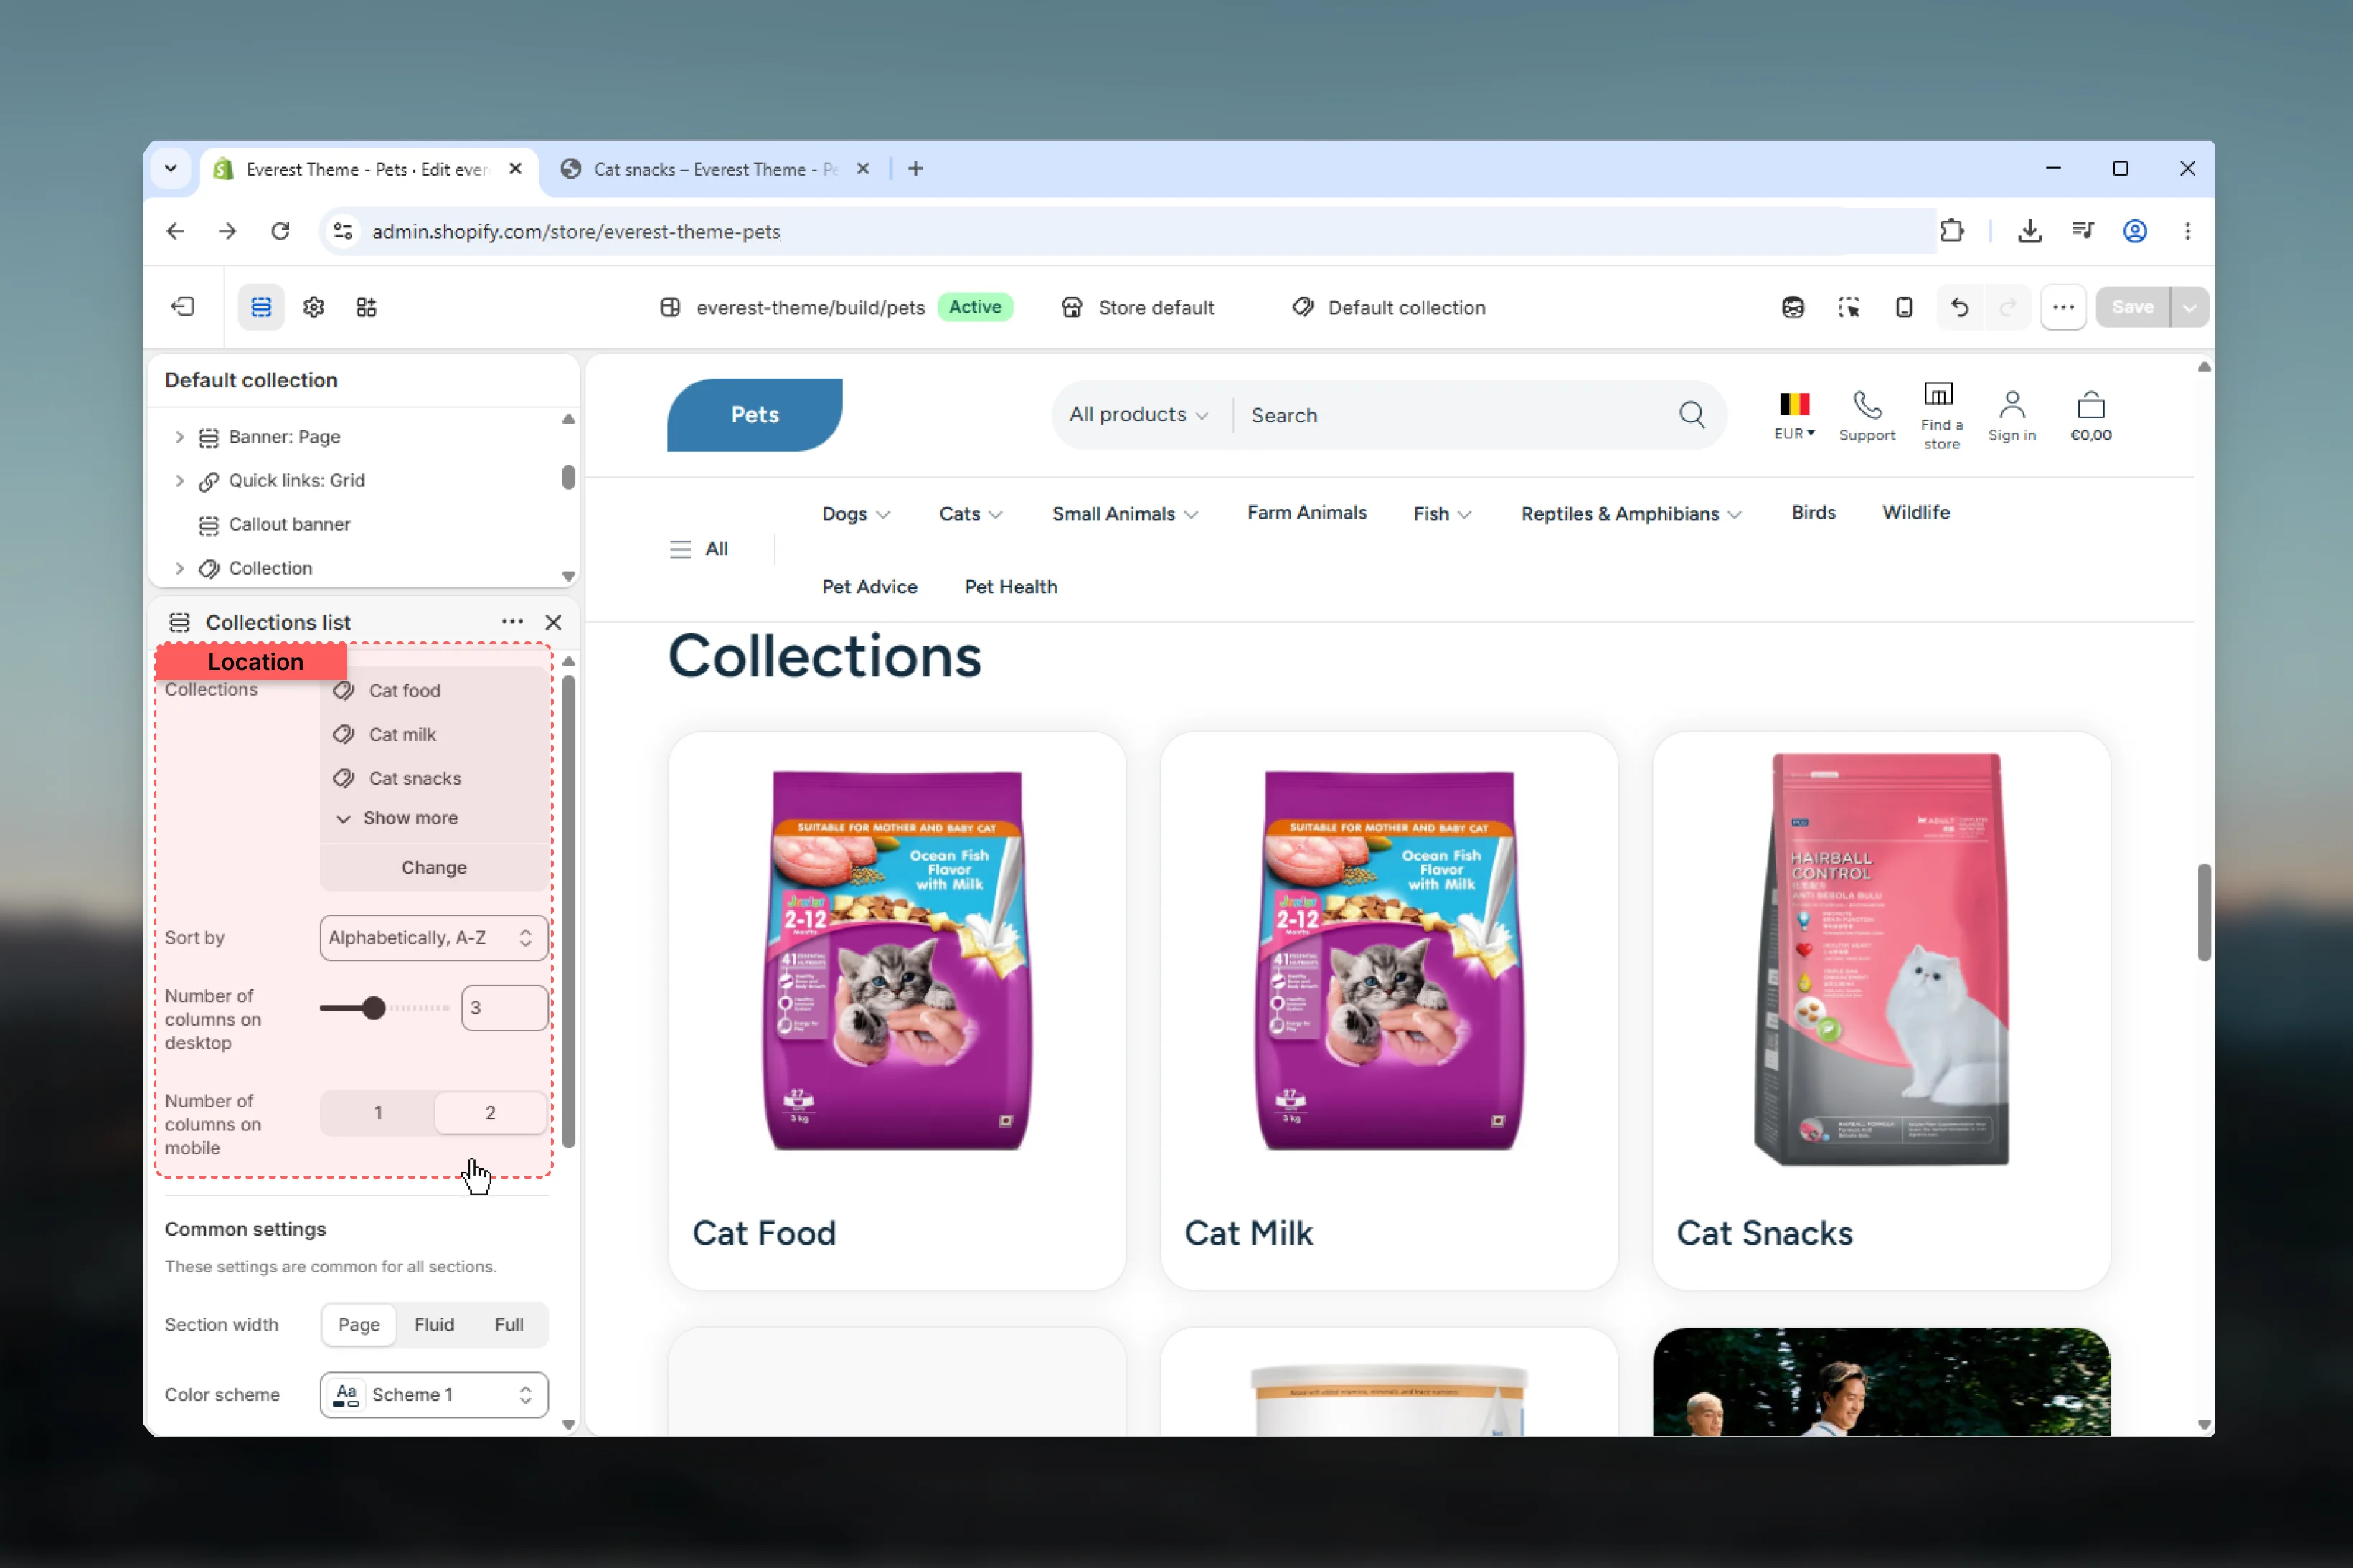Click the Pets store logo
The width and height of the screenshot is (2353, 1568).
click(x=755, y=414)
